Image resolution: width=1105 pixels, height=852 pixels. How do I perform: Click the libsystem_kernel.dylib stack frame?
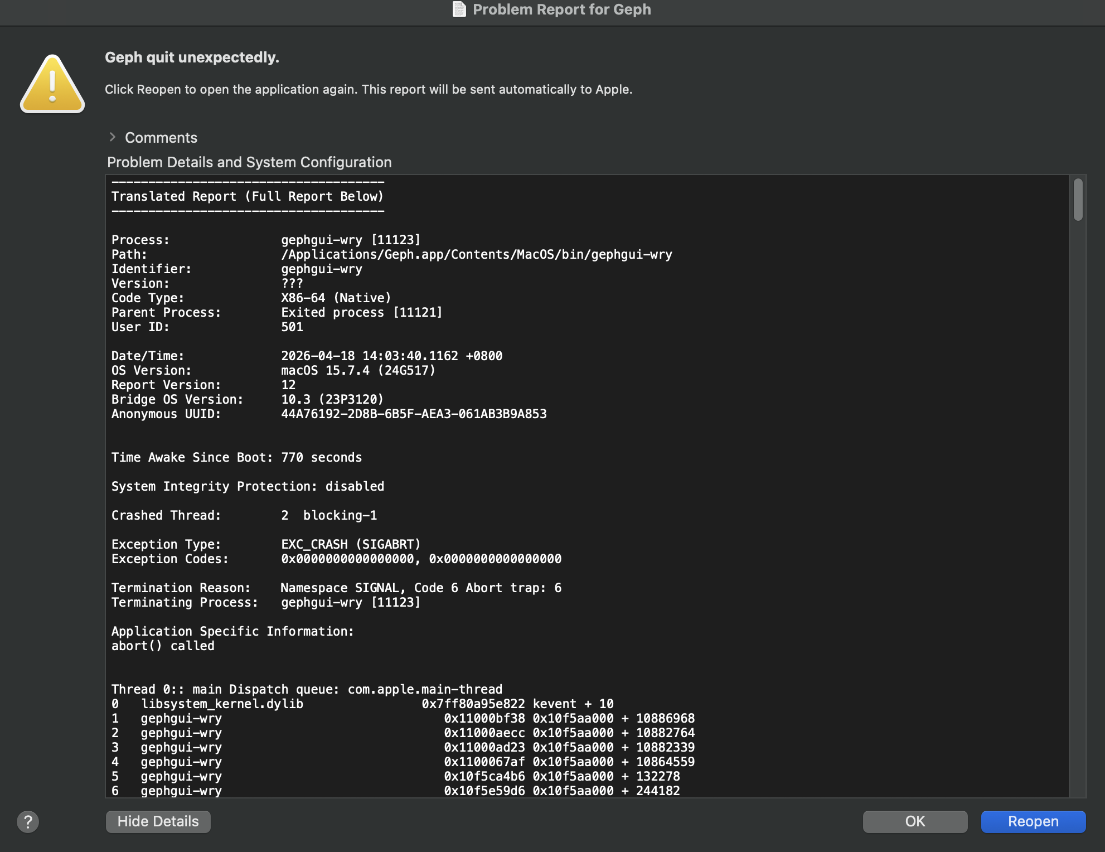point(222,704)
